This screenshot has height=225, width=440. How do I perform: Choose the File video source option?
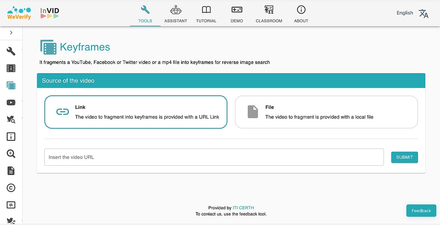point(326,112)
